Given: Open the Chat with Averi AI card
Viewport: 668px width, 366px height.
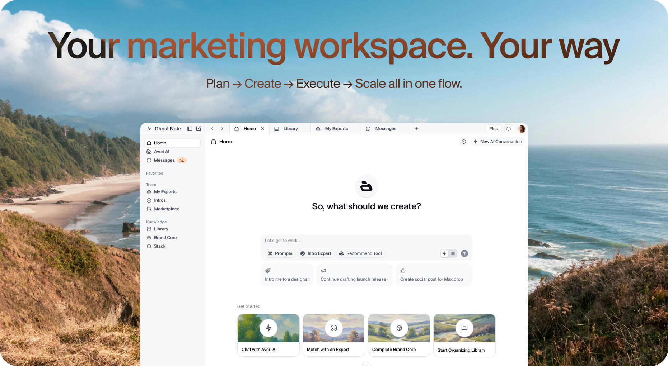Looking at the screenshot, I should click(x=268, y=335).
